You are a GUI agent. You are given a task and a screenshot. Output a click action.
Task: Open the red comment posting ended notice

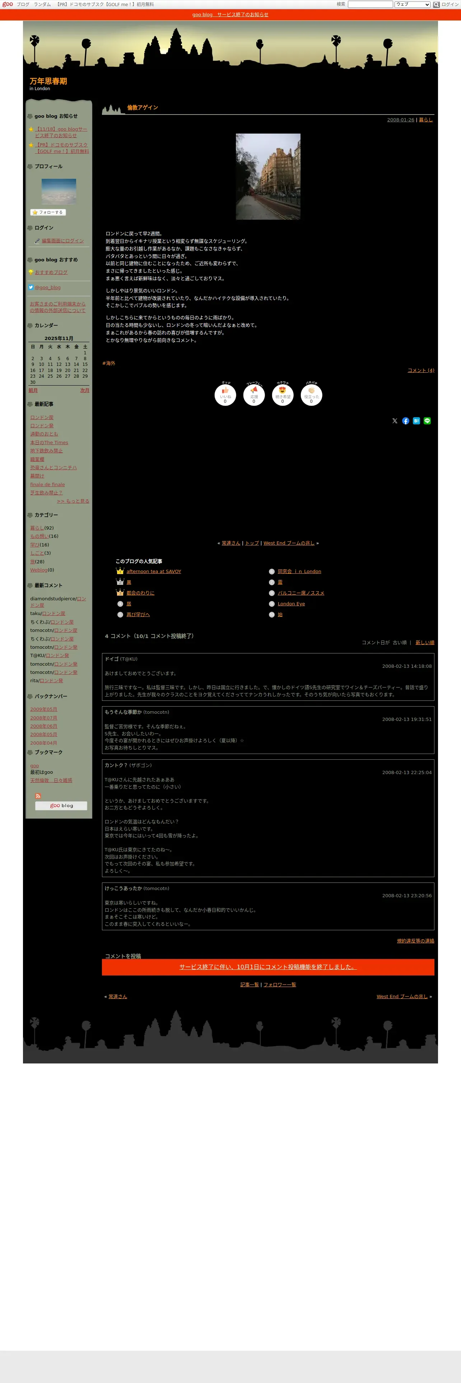click(x=268, y=967)
